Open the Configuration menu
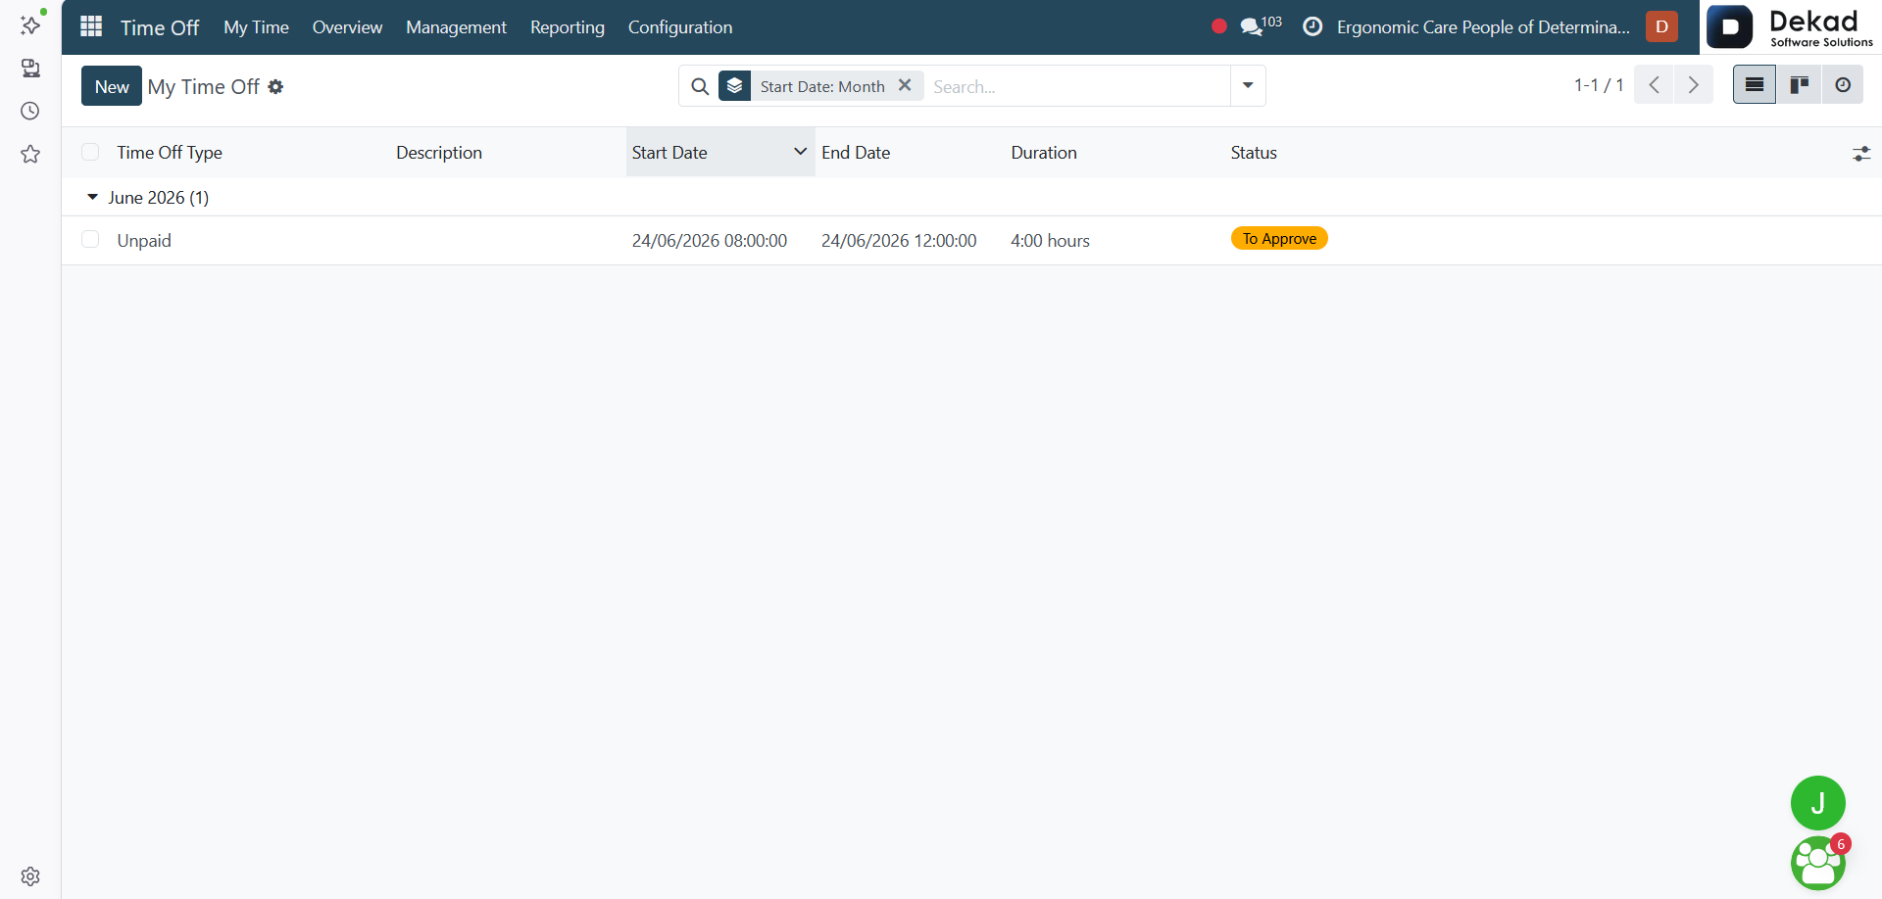The height and width of the screenshot is (899, 1882). tap(680, 26)
